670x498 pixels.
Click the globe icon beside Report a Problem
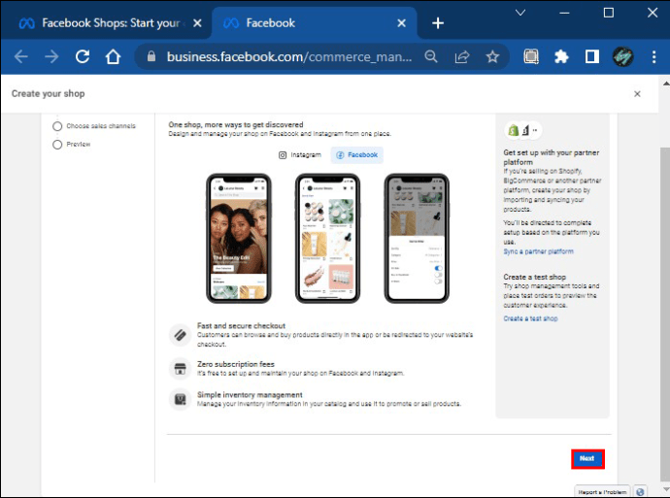(640, 492)
